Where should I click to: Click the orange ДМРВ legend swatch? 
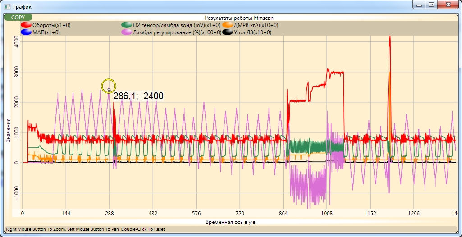tap(228, 25)
